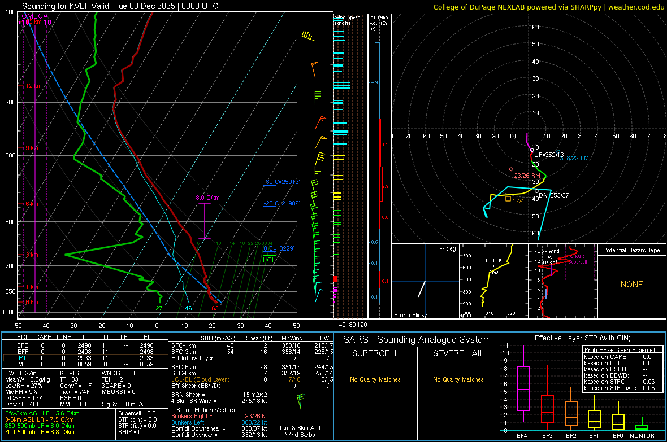Click the OMEGA label on skew-T
The height and width of the screenshot is (442, 667).
(34, 16)
